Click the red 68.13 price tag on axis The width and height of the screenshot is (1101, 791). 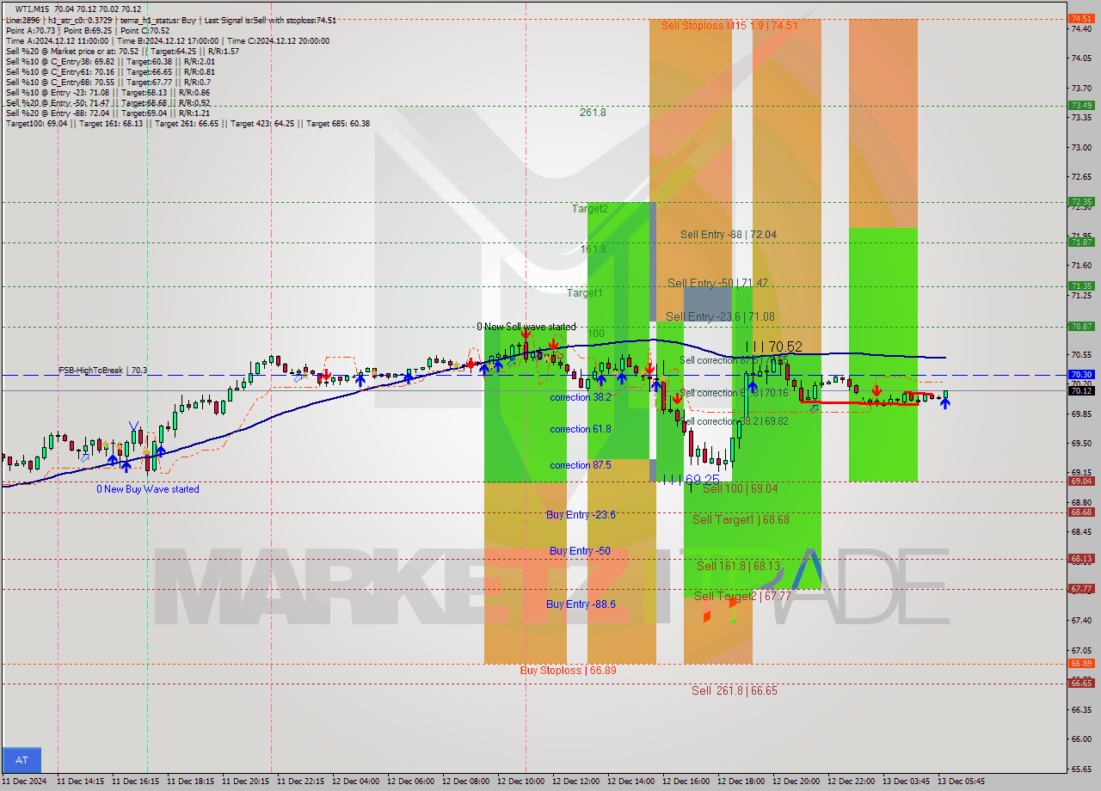1080,559
